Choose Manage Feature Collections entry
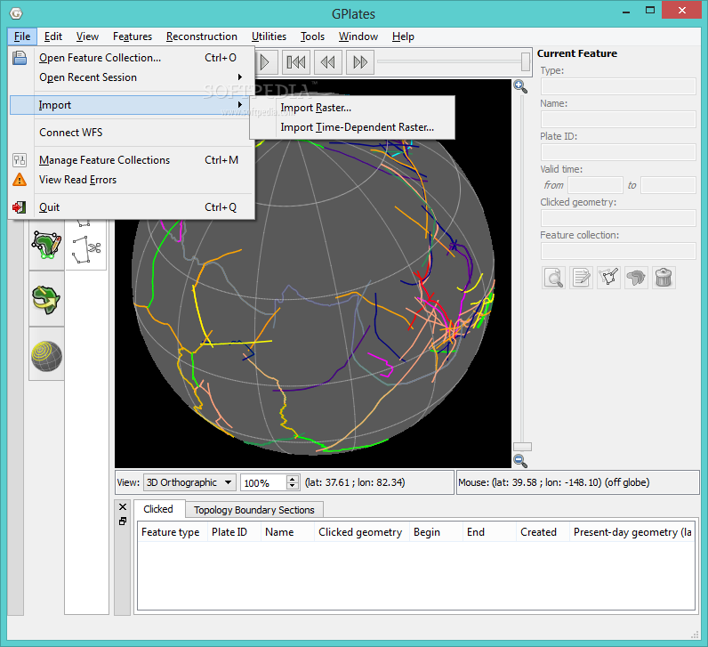 [x=131, y=160]
